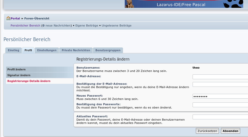View Eigene Beiträge

(x=87, y=25)
